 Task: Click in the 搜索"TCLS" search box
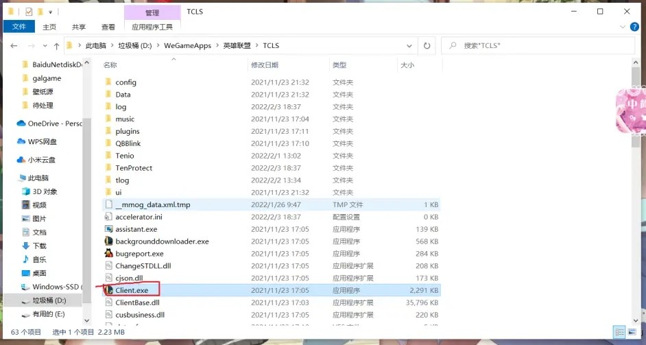pyautogui.click(x=538, y=46)
